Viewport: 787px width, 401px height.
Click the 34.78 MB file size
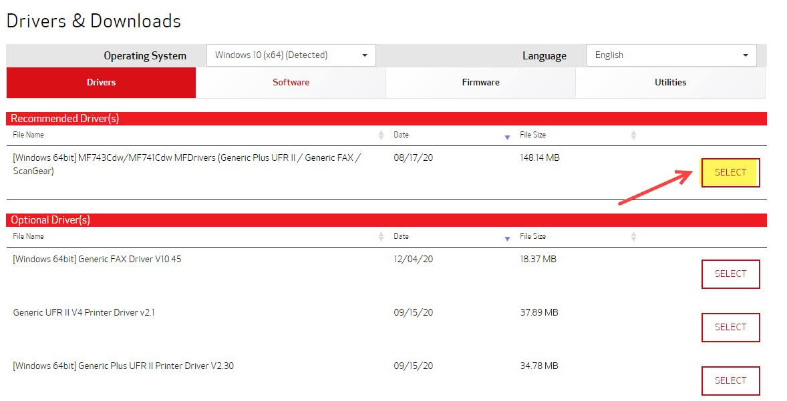(x=539, y=366)
